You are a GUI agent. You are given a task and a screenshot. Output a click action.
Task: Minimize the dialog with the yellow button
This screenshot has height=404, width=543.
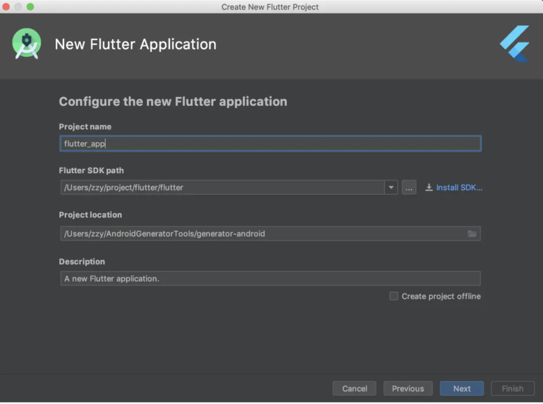click(x=18, y=7)
